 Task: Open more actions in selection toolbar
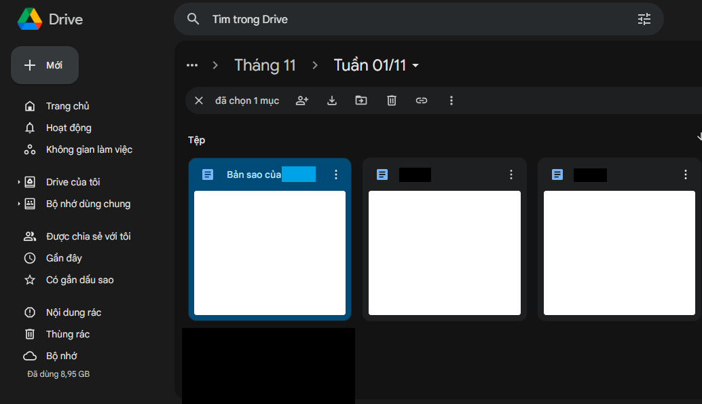(x=451, y=100)
